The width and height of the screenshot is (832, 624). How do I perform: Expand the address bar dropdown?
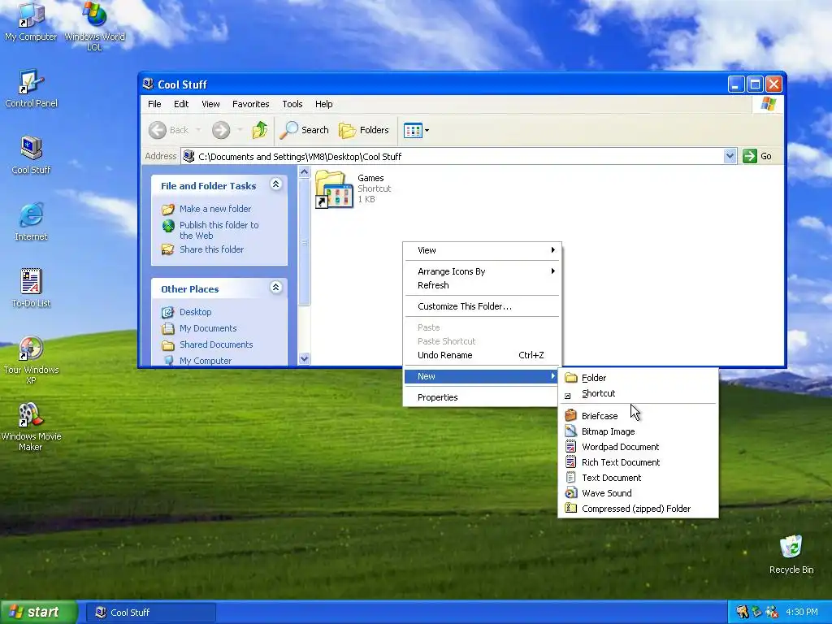(x=730, y=156)
